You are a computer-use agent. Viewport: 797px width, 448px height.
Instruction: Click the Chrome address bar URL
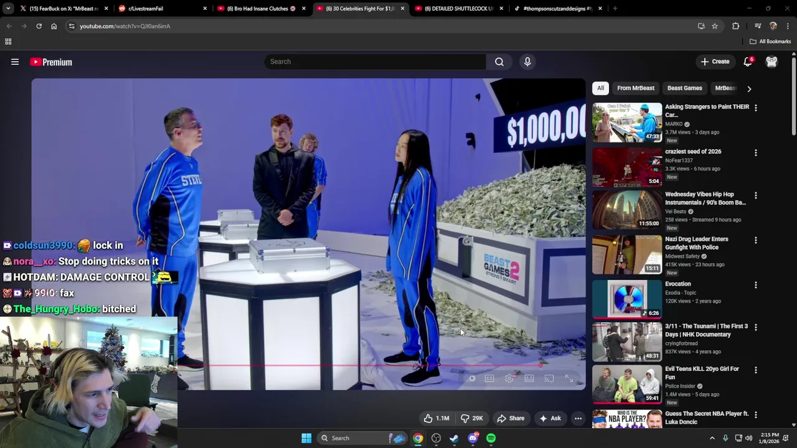pos(125,26)
